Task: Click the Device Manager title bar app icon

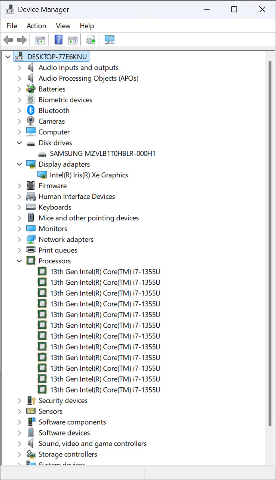Action: coord(10,10)
